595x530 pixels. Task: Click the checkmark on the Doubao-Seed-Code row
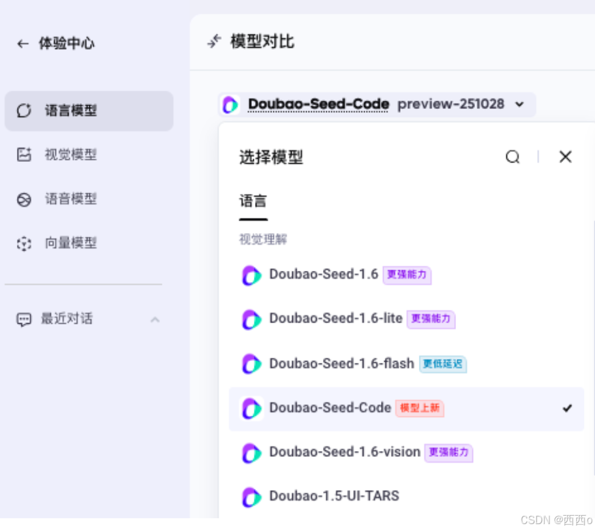click(x=568, y=408)
